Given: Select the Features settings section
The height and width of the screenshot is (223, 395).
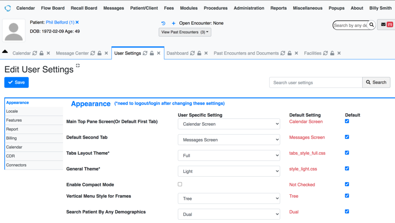Looking at the screenshot, I should click(x=34, y=120).
